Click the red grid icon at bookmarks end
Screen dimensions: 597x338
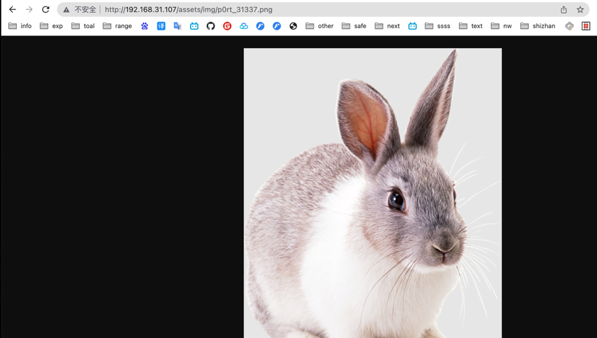point(585,26)
